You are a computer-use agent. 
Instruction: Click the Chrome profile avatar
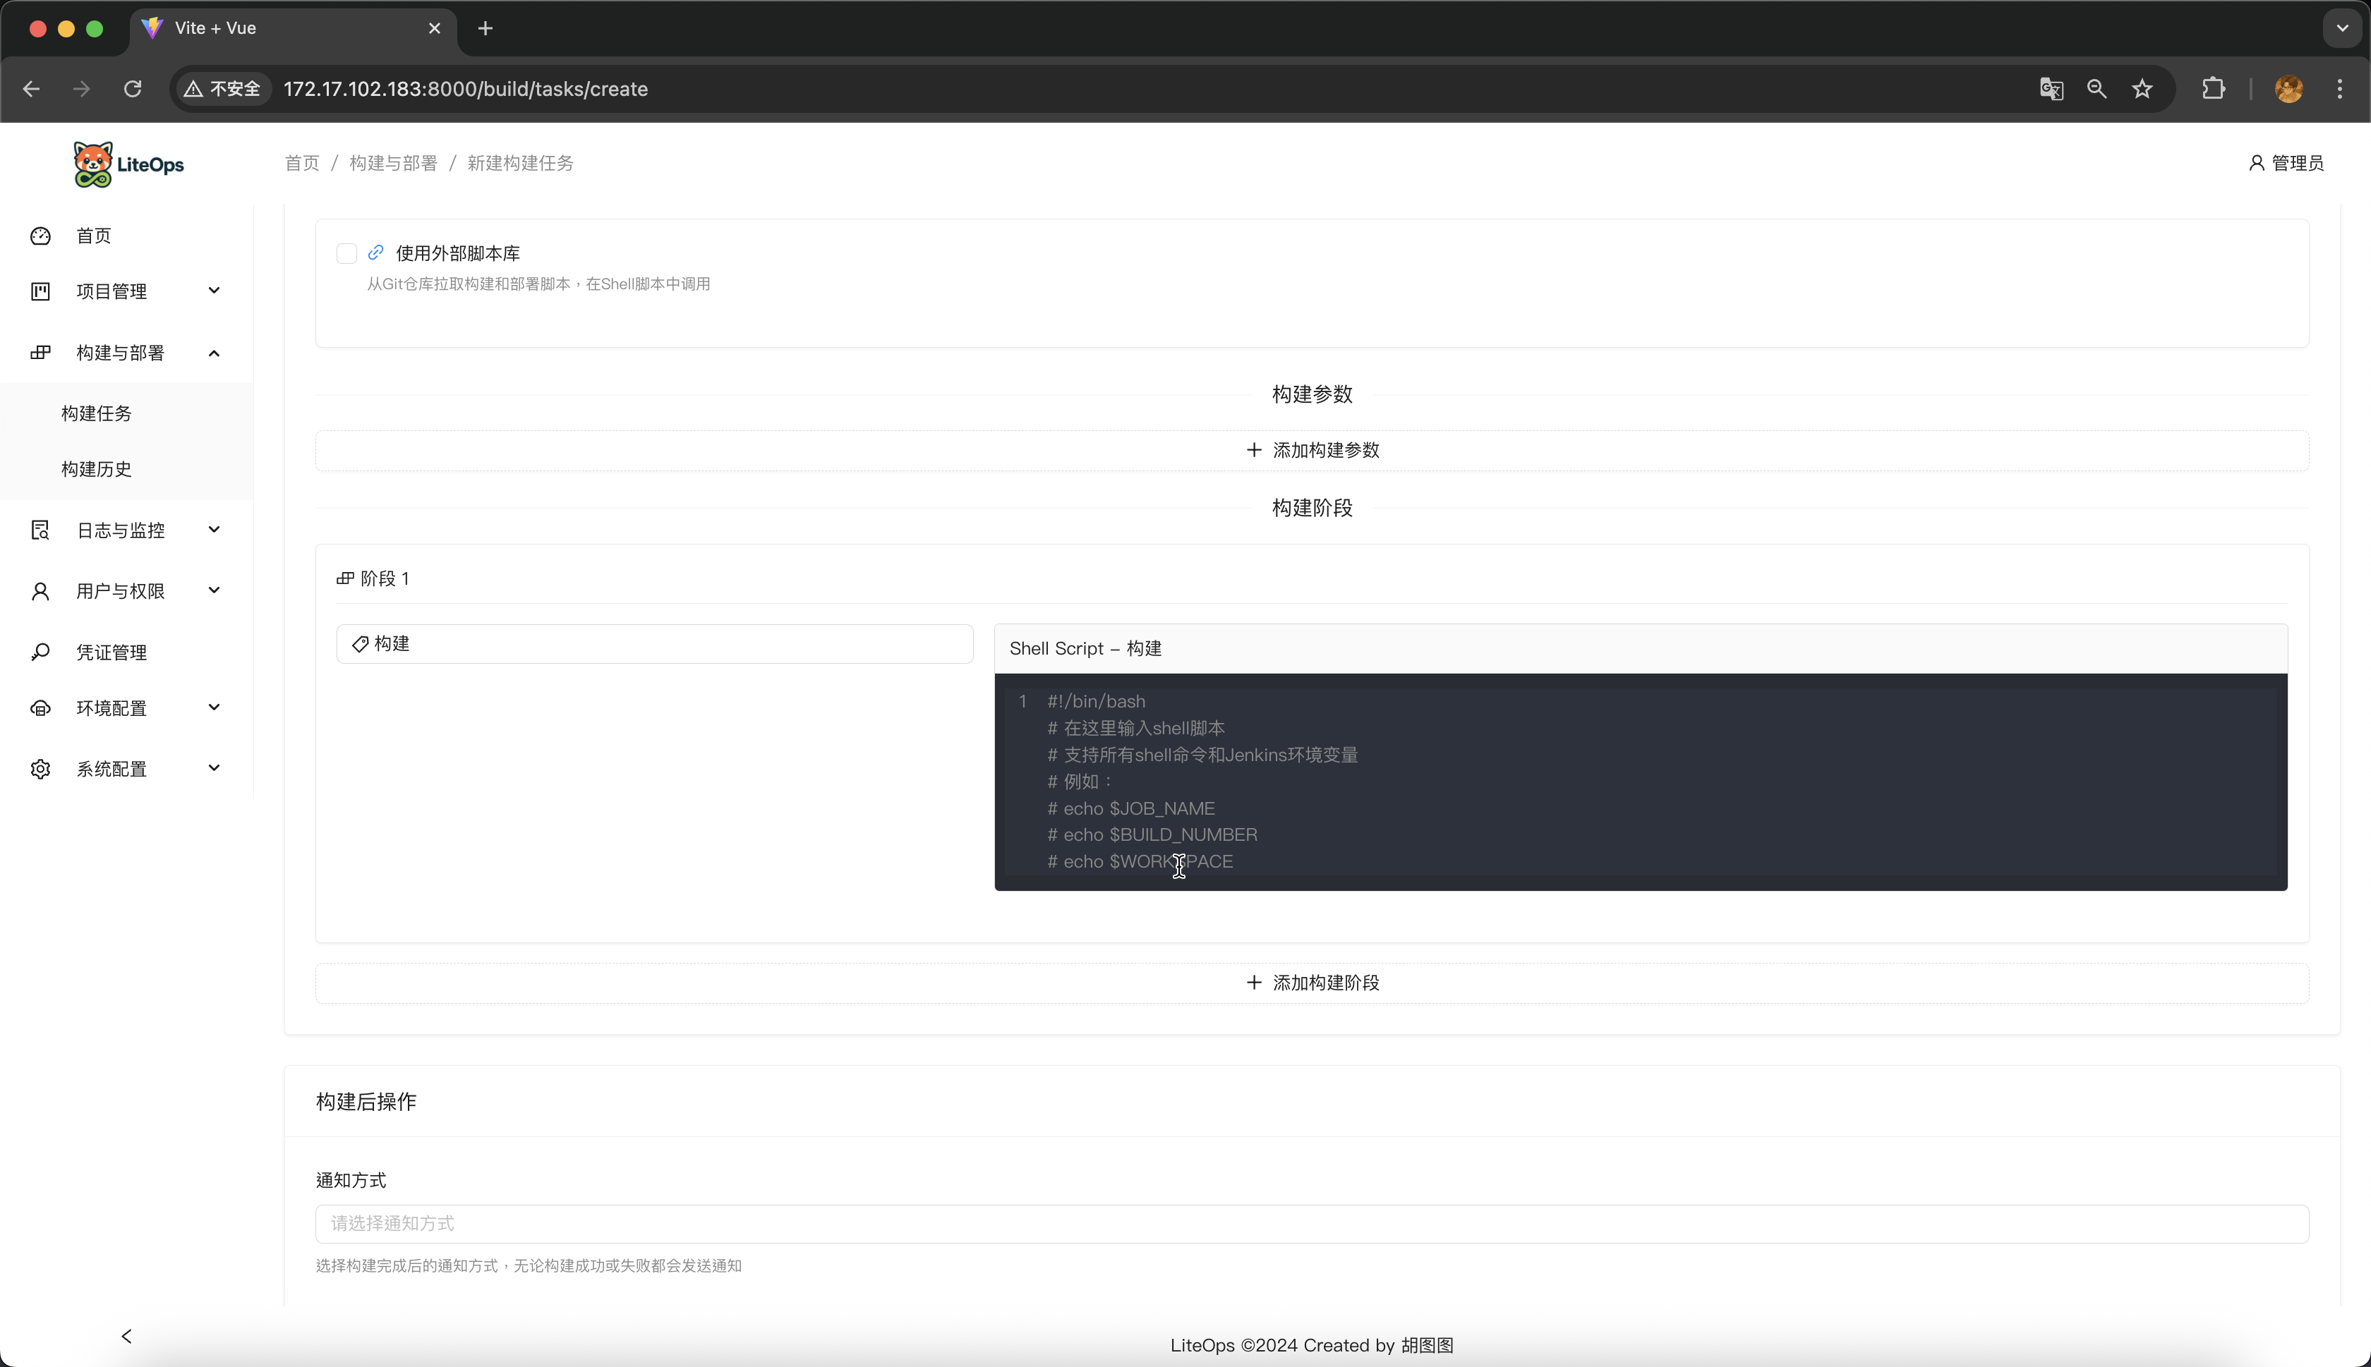pyautogui.click(x=2288, y=89)
